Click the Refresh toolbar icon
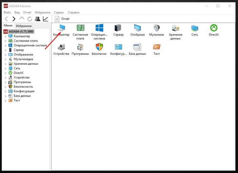The width and height of the screenshot is (238, 173). click(x=30, y=19)
